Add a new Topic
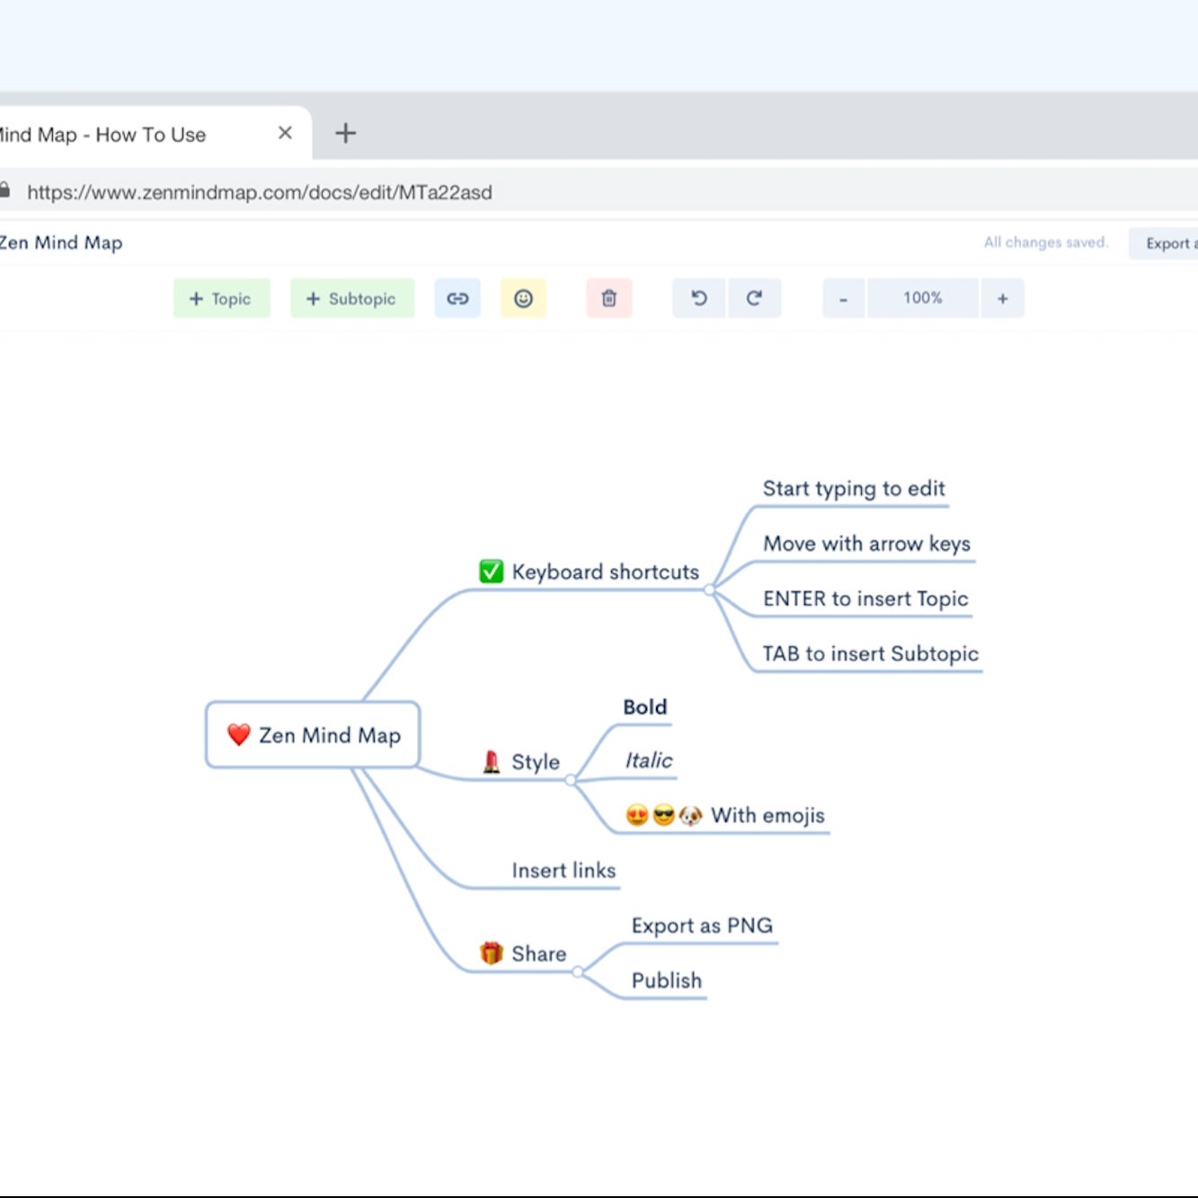The width and height of the screenshot is (1198, 1198). coord(221,298)
